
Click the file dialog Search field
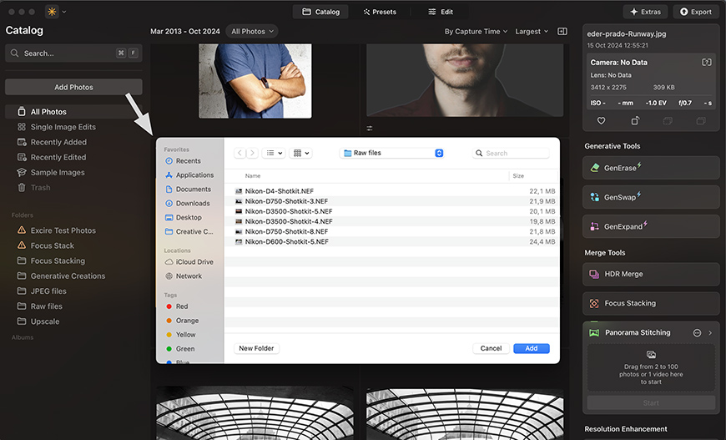coord(511,154)
